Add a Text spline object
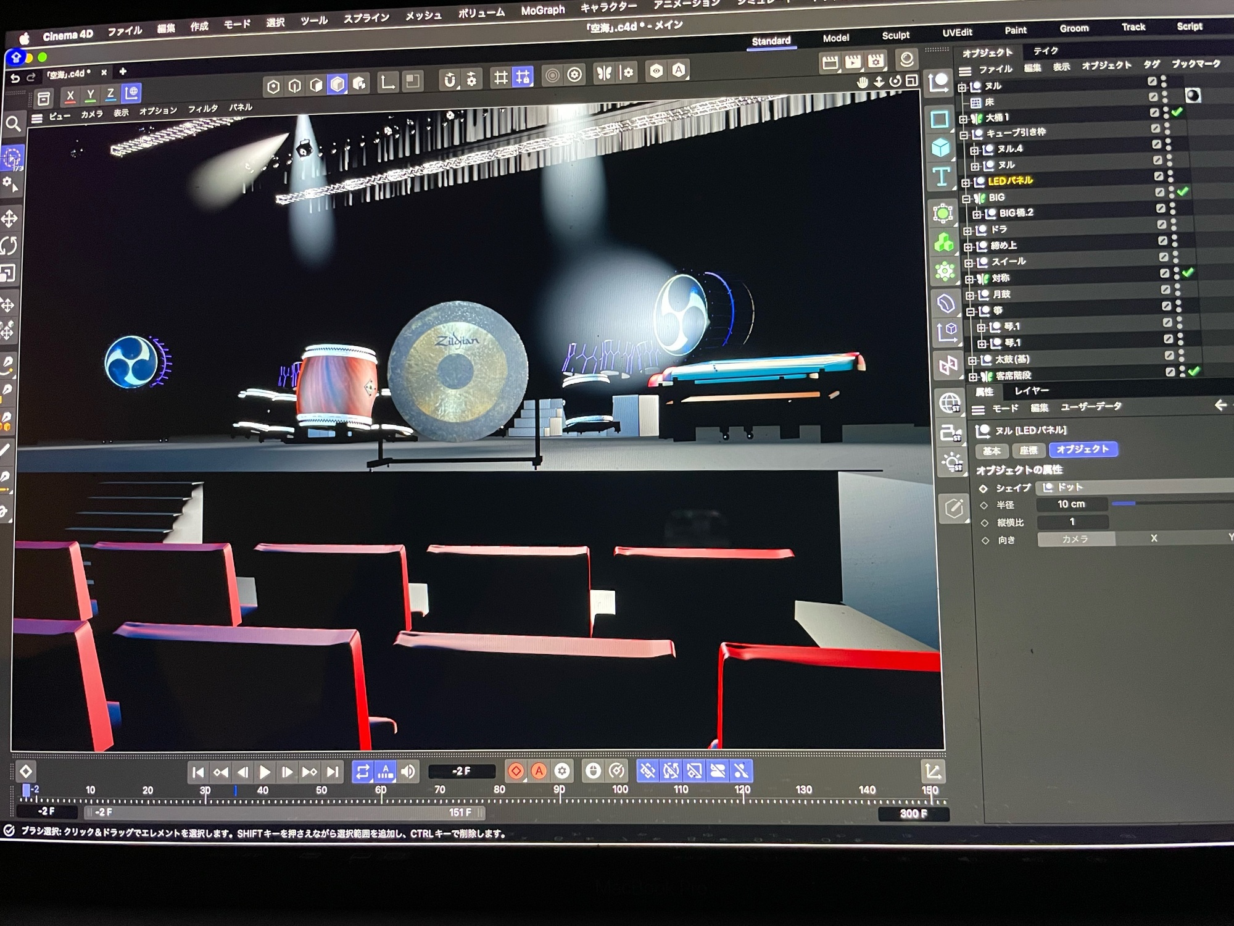The width and height of the screenshot is (1234, 926). tap(942, 177)
